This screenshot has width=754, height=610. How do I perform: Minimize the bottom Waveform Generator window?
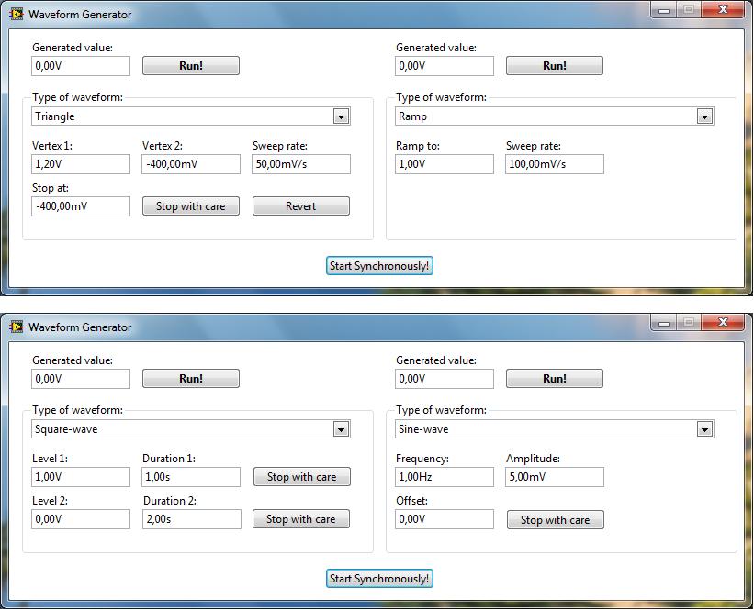pyautogui.click(x=664, y=322)
